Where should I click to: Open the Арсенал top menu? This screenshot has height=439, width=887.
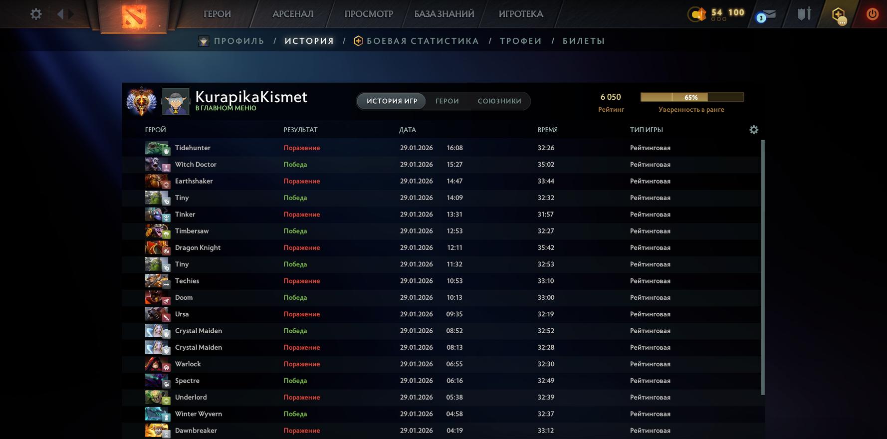pos(293,14)
